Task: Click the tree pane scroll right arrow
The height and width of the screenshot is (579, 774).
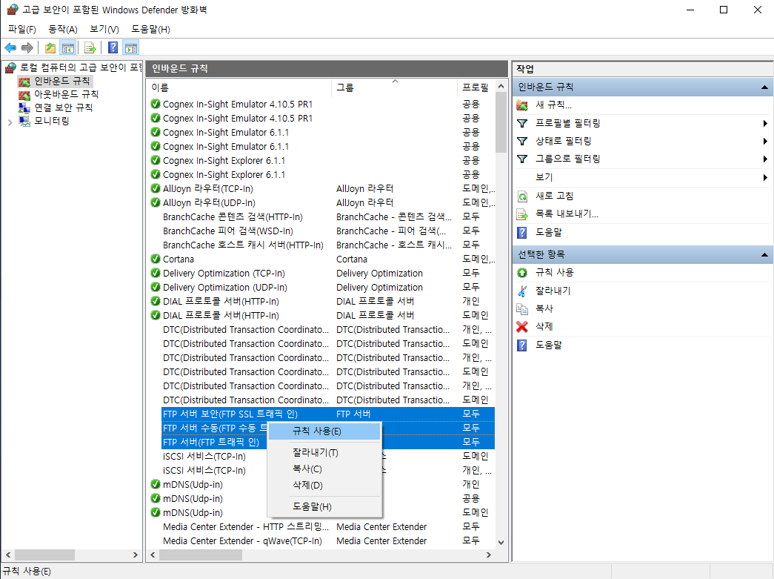Action: (x=136, y=555)
